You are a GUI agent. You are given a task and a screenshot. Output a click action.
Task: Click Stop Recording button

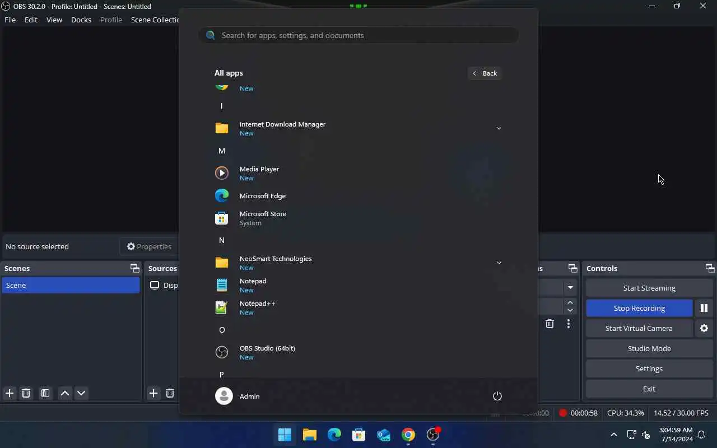tap(639, 308)
